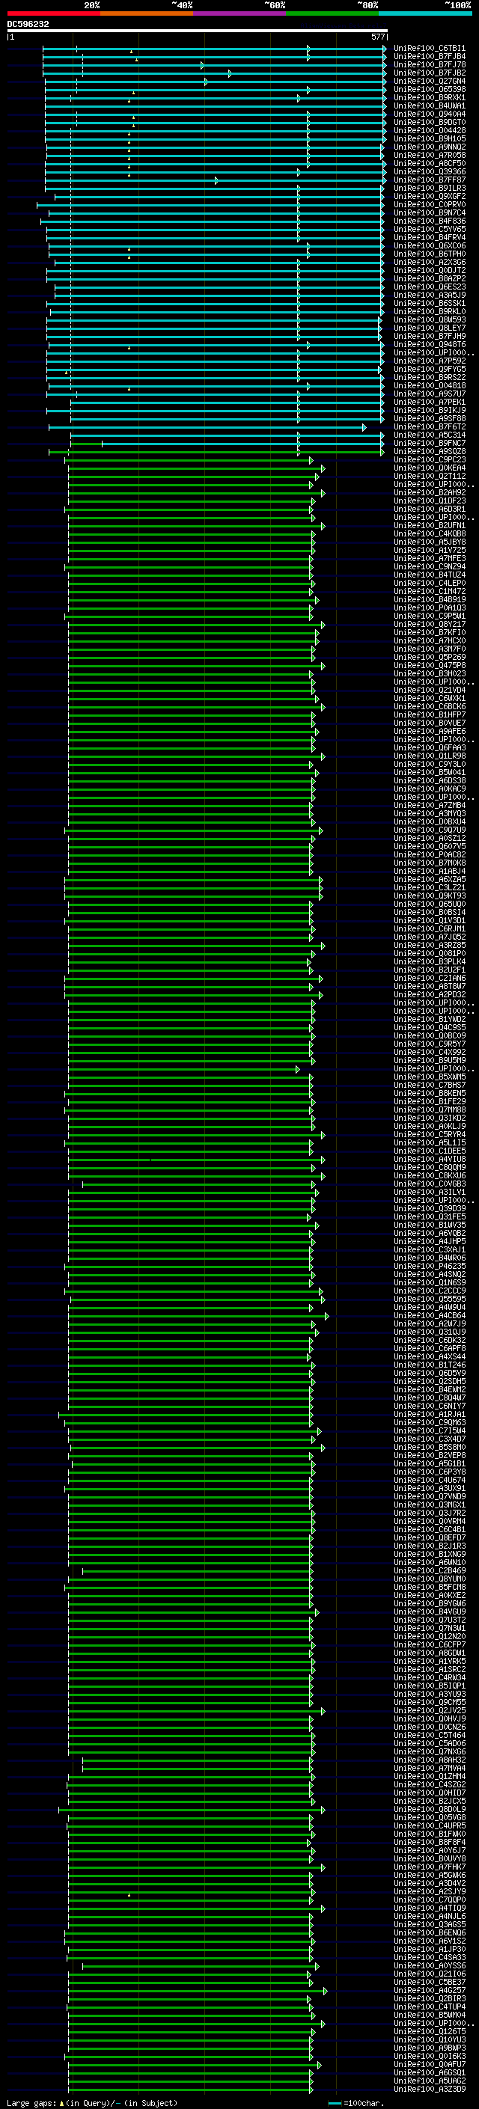Image resolution: width=479 pixels, height=2109 pixels.
Task: Open hit UniRef100_B7FJ78
Action: coord(430,64)
